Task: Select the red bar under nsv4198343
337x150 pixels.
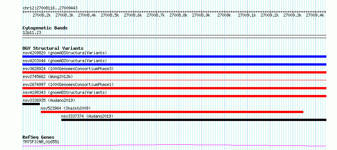Action: pyautogui.click(x=174, y=96)
